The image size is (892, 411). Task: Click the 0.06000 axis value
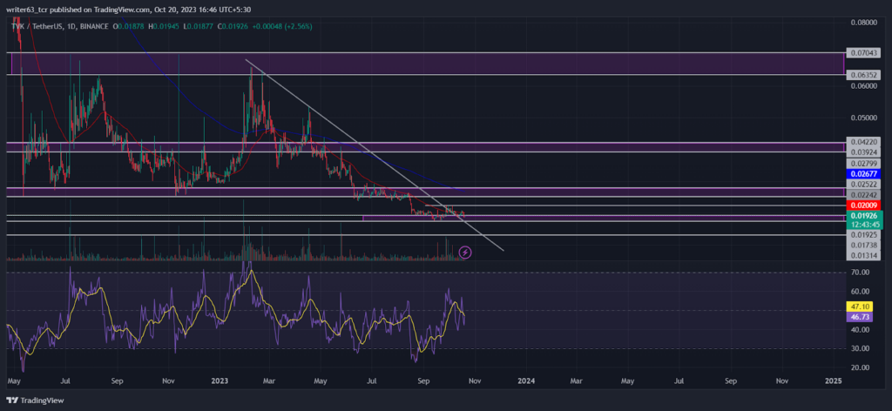[x=863, y=86]
